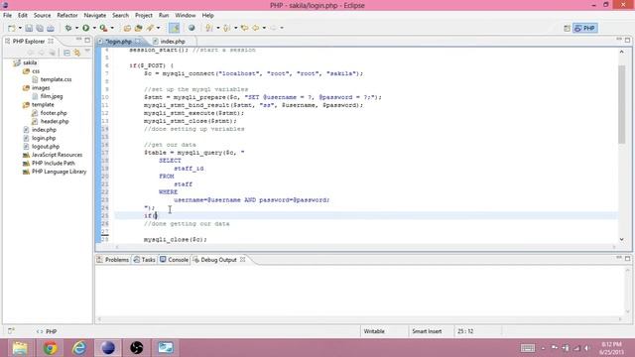Open Chrome from the Windows taskbar
The width and height of the screenshot is (635, 357).
coord(51,348)
